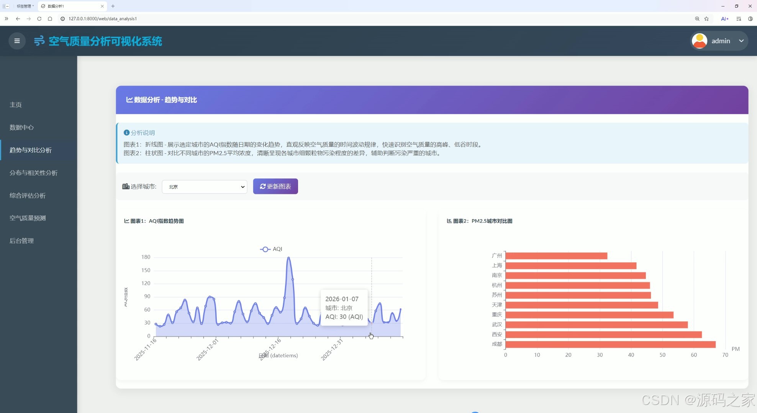Toggle the hamburger sidebar menu button
The width and height of the screenshot is (757, 413).
pyautogui.click(x=17, y=41)
